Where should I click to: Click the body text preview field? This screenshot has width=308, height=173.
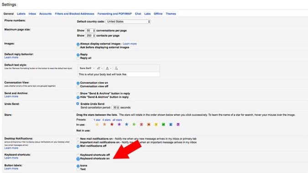(x=119, y=74)
